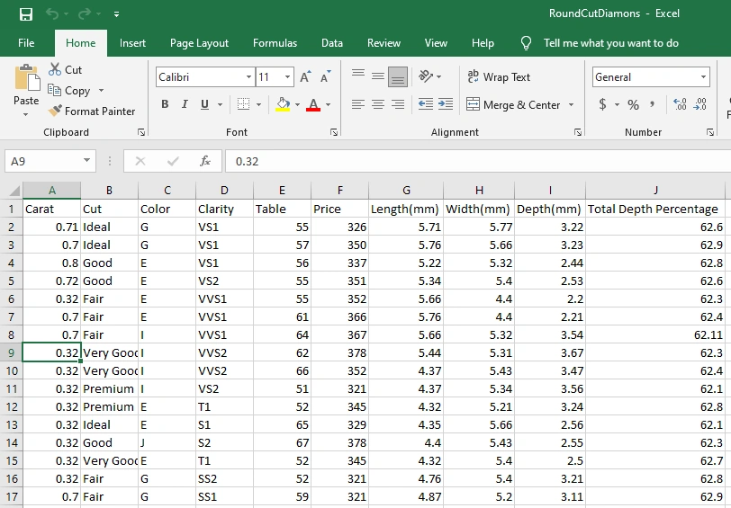Select column J header

[x=655, y=190]
